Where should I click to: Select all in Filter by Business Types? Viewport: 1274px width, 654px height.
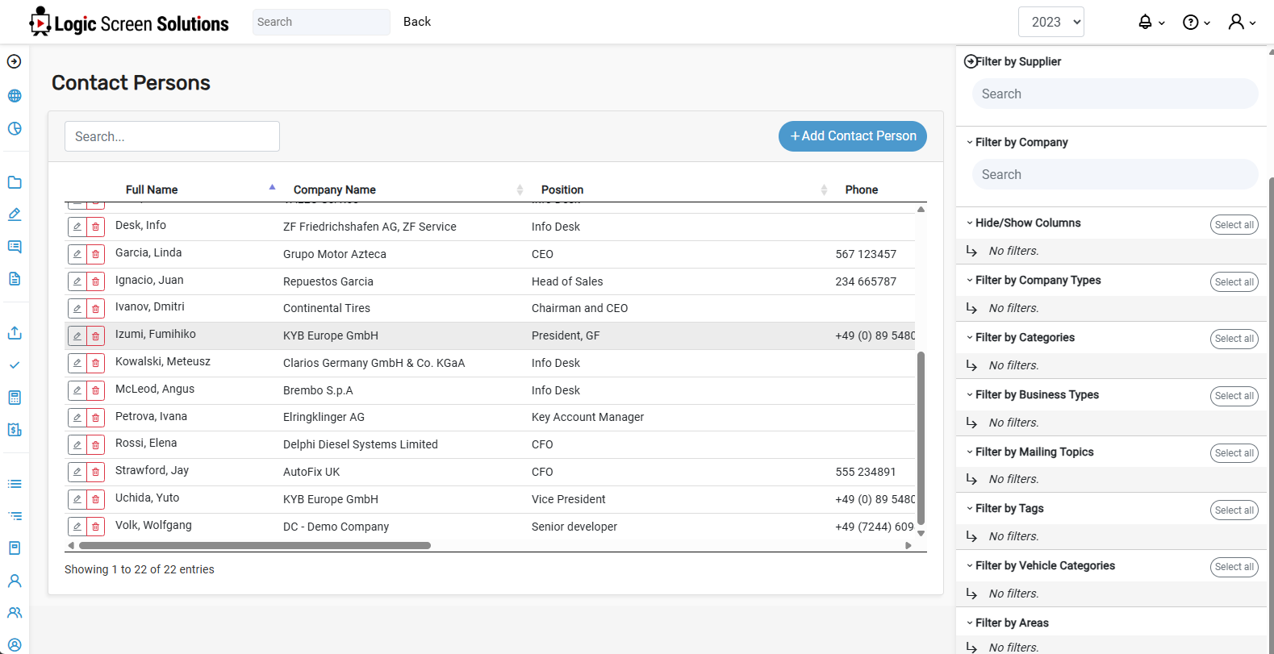[1234, 396]
